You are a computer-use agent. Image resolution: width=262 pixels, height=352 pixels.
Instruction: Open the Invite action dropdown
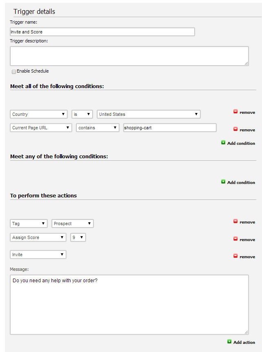click(x=38, y=255)
